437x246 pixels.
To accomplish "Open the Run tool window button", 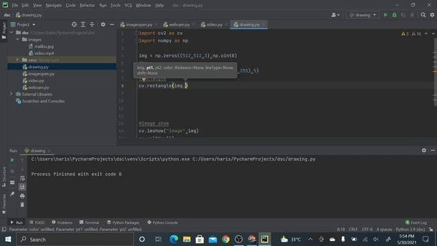I will pyautogui.click(x=16, y=222).
